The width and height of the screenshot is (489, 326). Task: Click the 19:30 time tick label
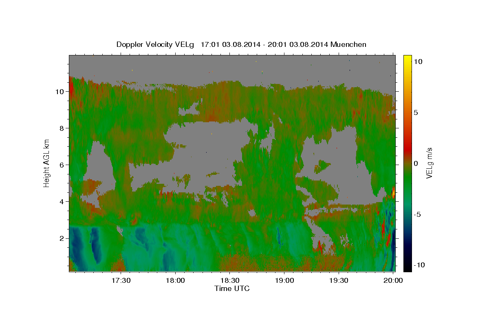[339, 281]
